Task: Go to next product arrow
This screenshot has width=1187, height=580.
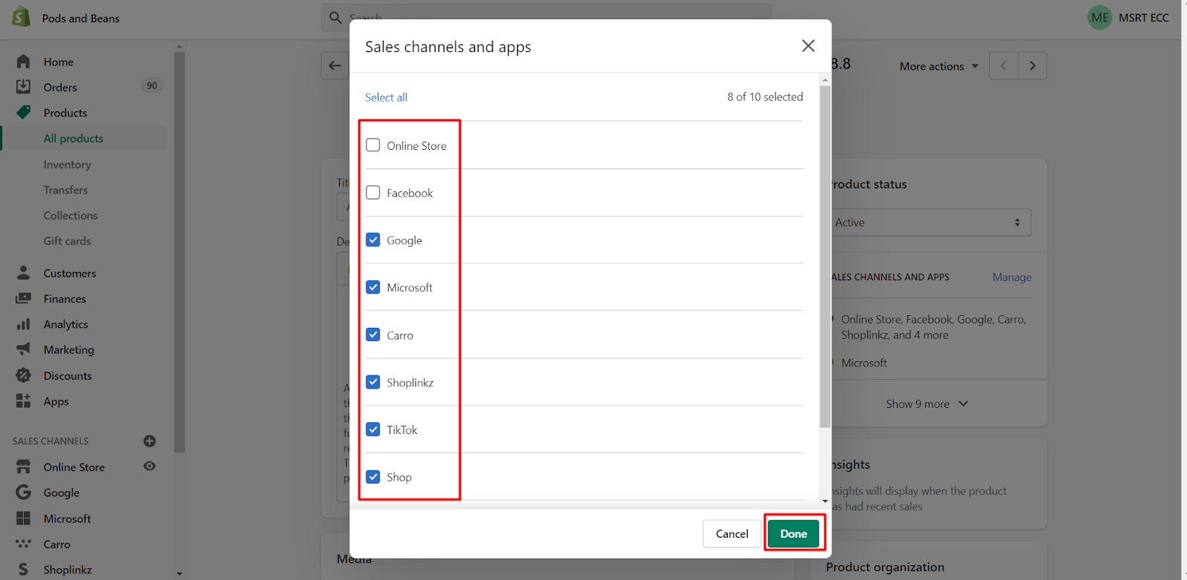Action: 1032,66
